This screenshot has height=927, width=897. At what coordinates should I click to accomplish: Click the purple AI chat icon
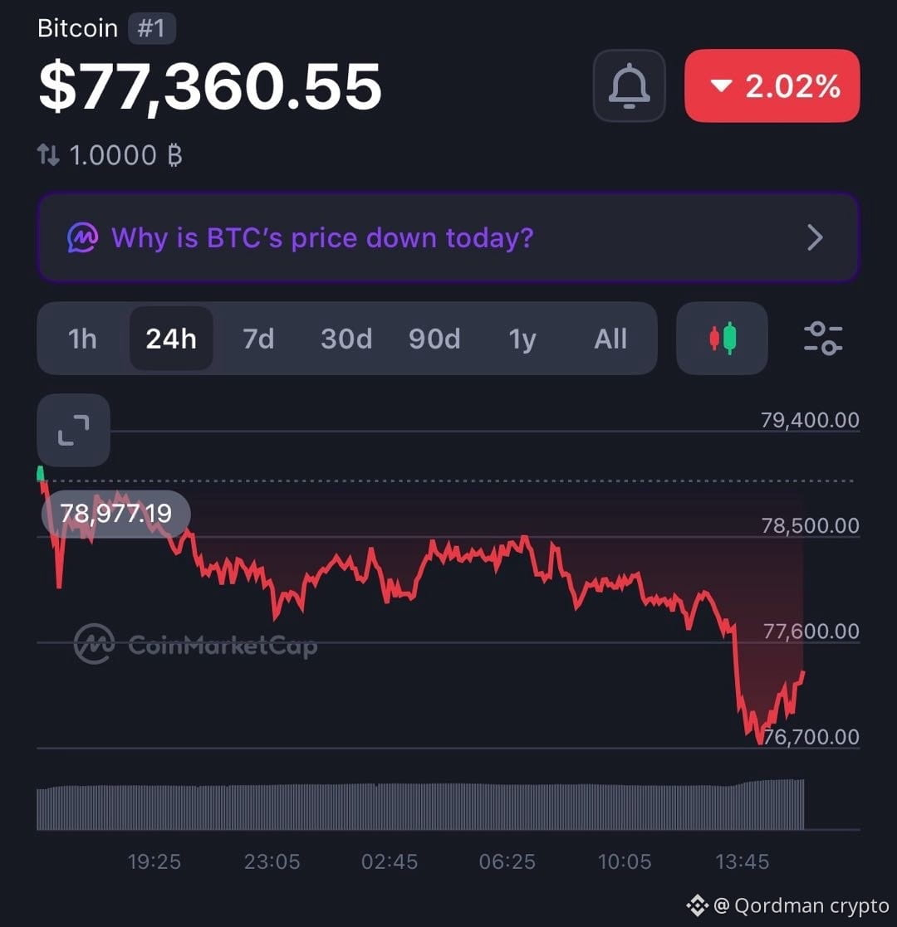[x=83, y=237]
